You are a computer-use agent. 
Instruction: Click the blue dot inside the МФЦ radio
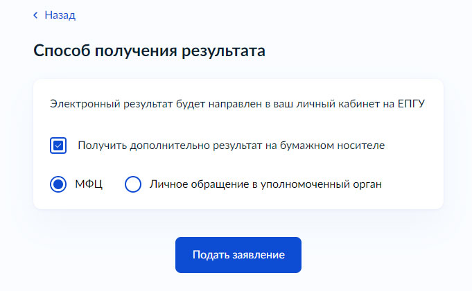coord(58,184)
